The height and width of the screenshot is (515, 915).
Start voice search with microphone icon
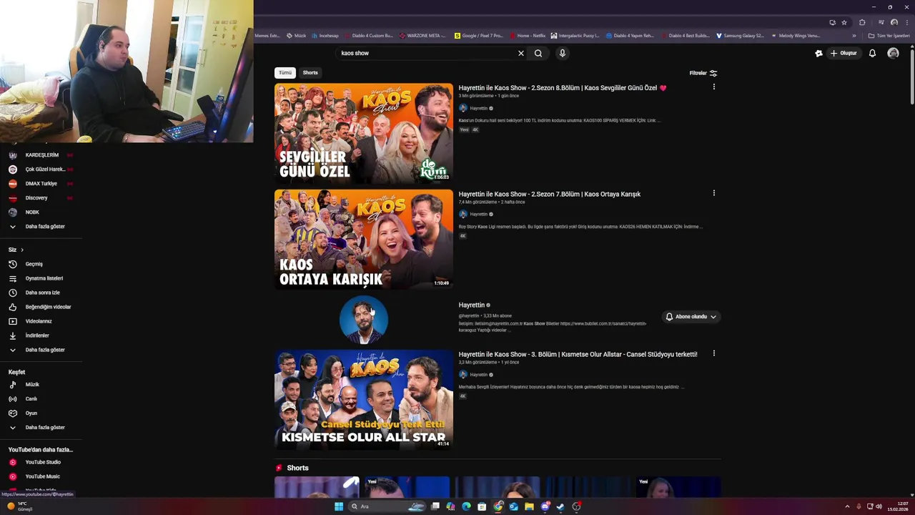[x=563, y=53]
